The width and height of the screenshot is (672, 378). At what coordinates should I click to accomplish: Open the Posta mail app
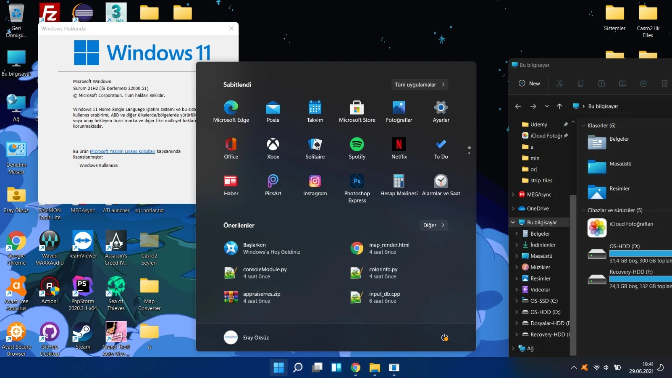(273, 112)
